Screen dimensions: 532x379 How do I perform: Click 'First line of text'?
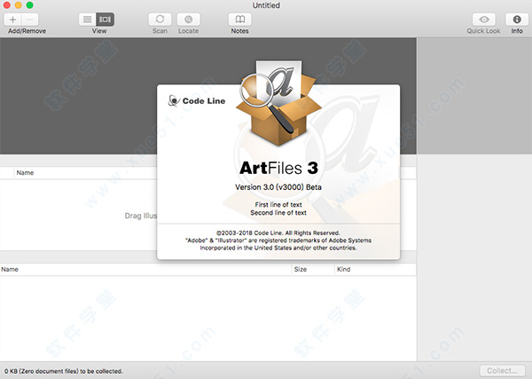[278, 205]
